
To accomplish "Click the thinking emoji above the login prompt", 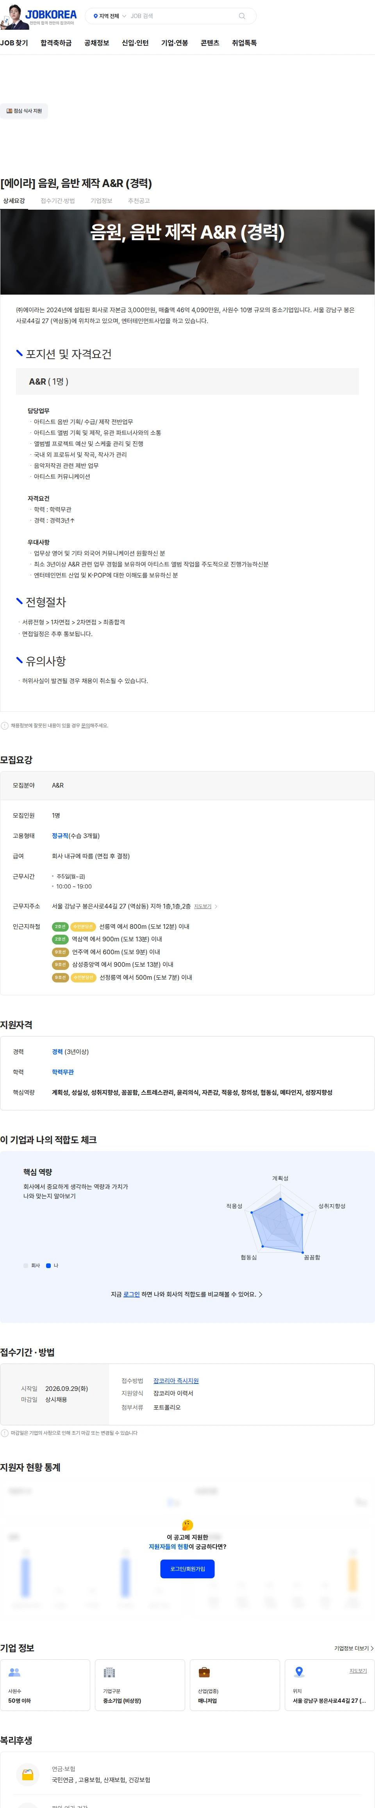I will click(x=187, y=1524).
